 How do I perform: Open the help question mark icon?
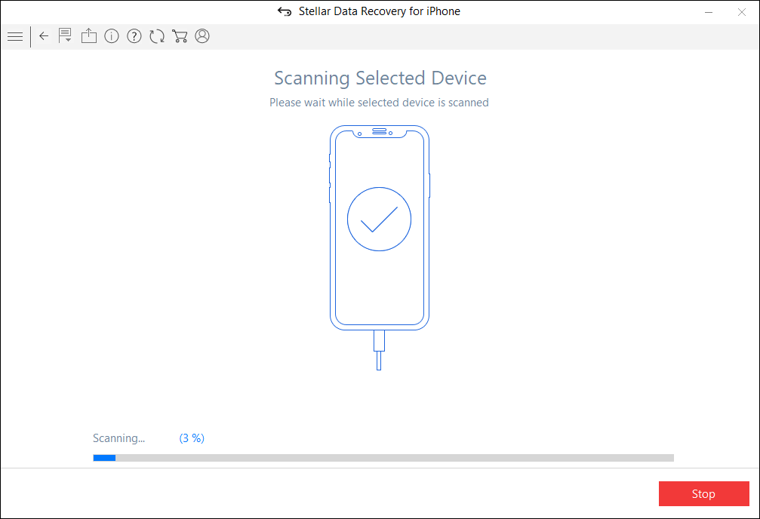pos(134,36)
